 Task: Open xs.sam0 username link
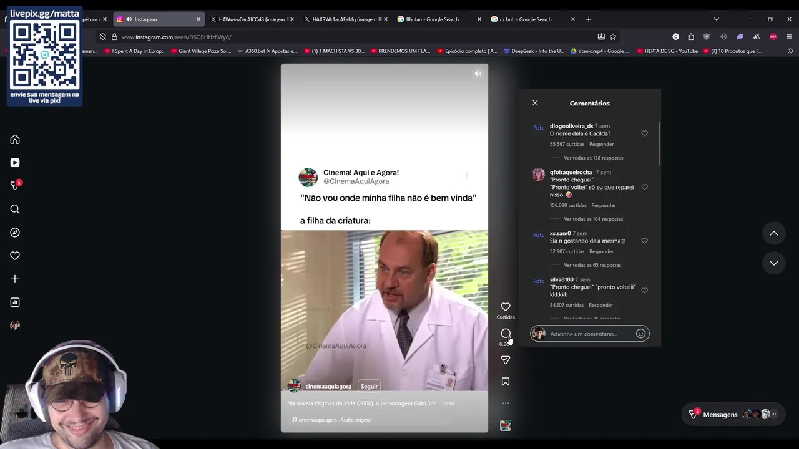coord(560,233)
